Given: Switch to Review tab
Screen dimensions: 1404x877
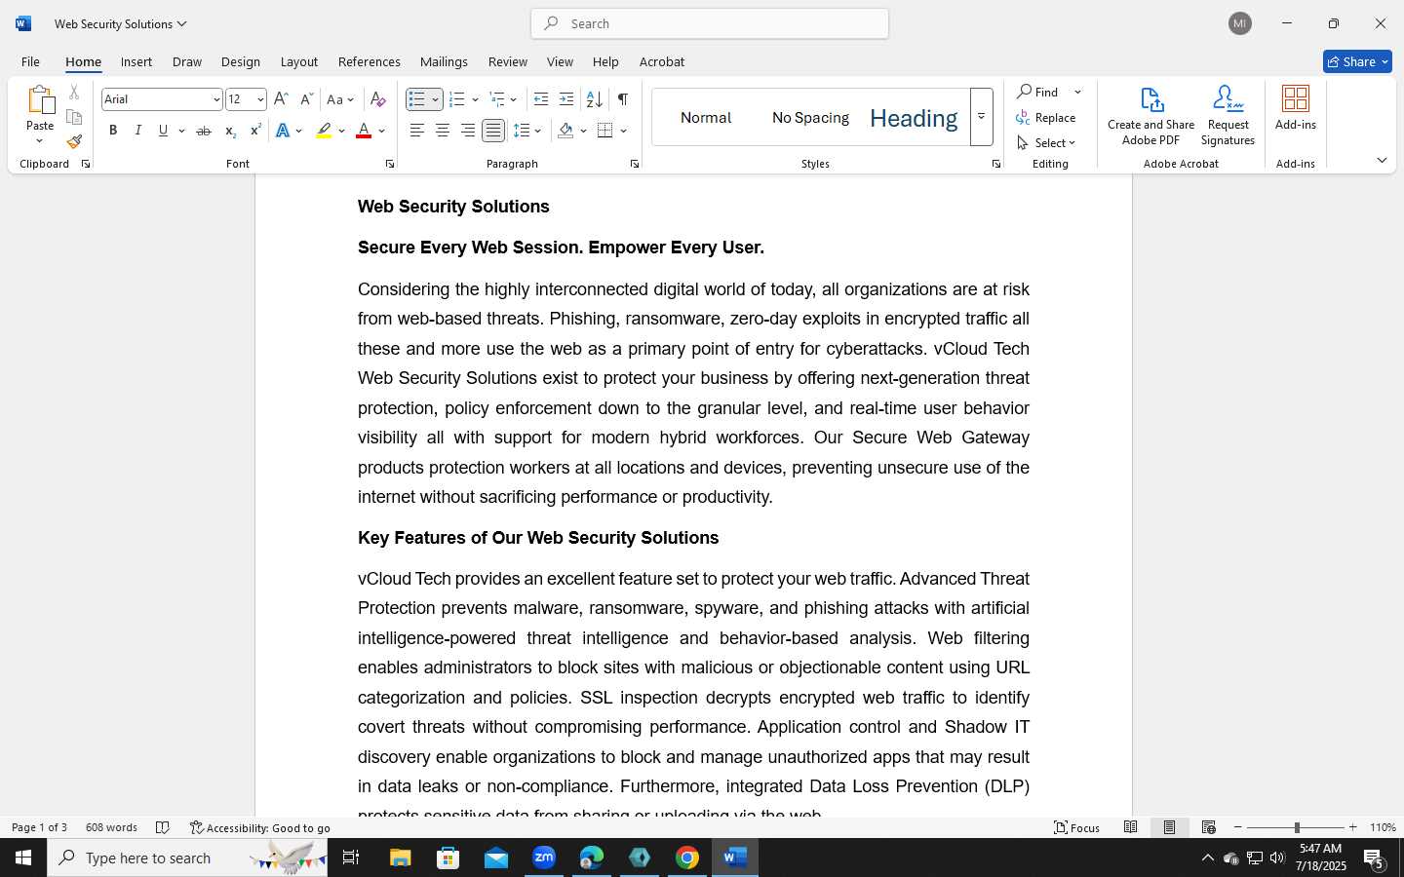Looking at the screenshot, I should tap(507, 61).
